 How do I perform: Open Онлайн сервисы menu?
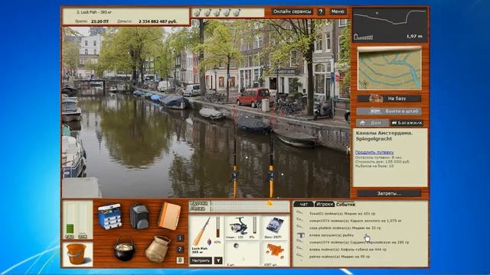click(292, 11)
